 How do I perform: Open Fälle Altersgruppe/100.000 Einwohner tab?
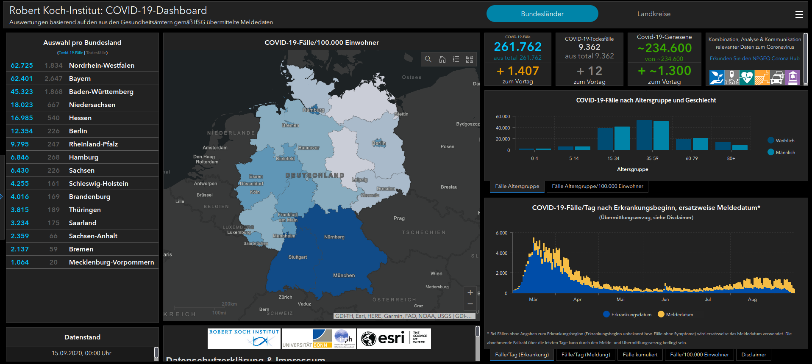point(597,186)
